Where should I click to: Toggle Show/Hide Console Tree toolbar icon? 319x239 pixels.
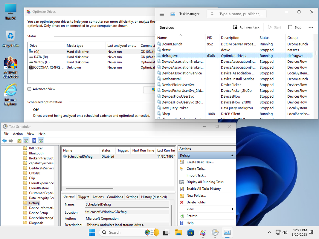click(26, 141)
